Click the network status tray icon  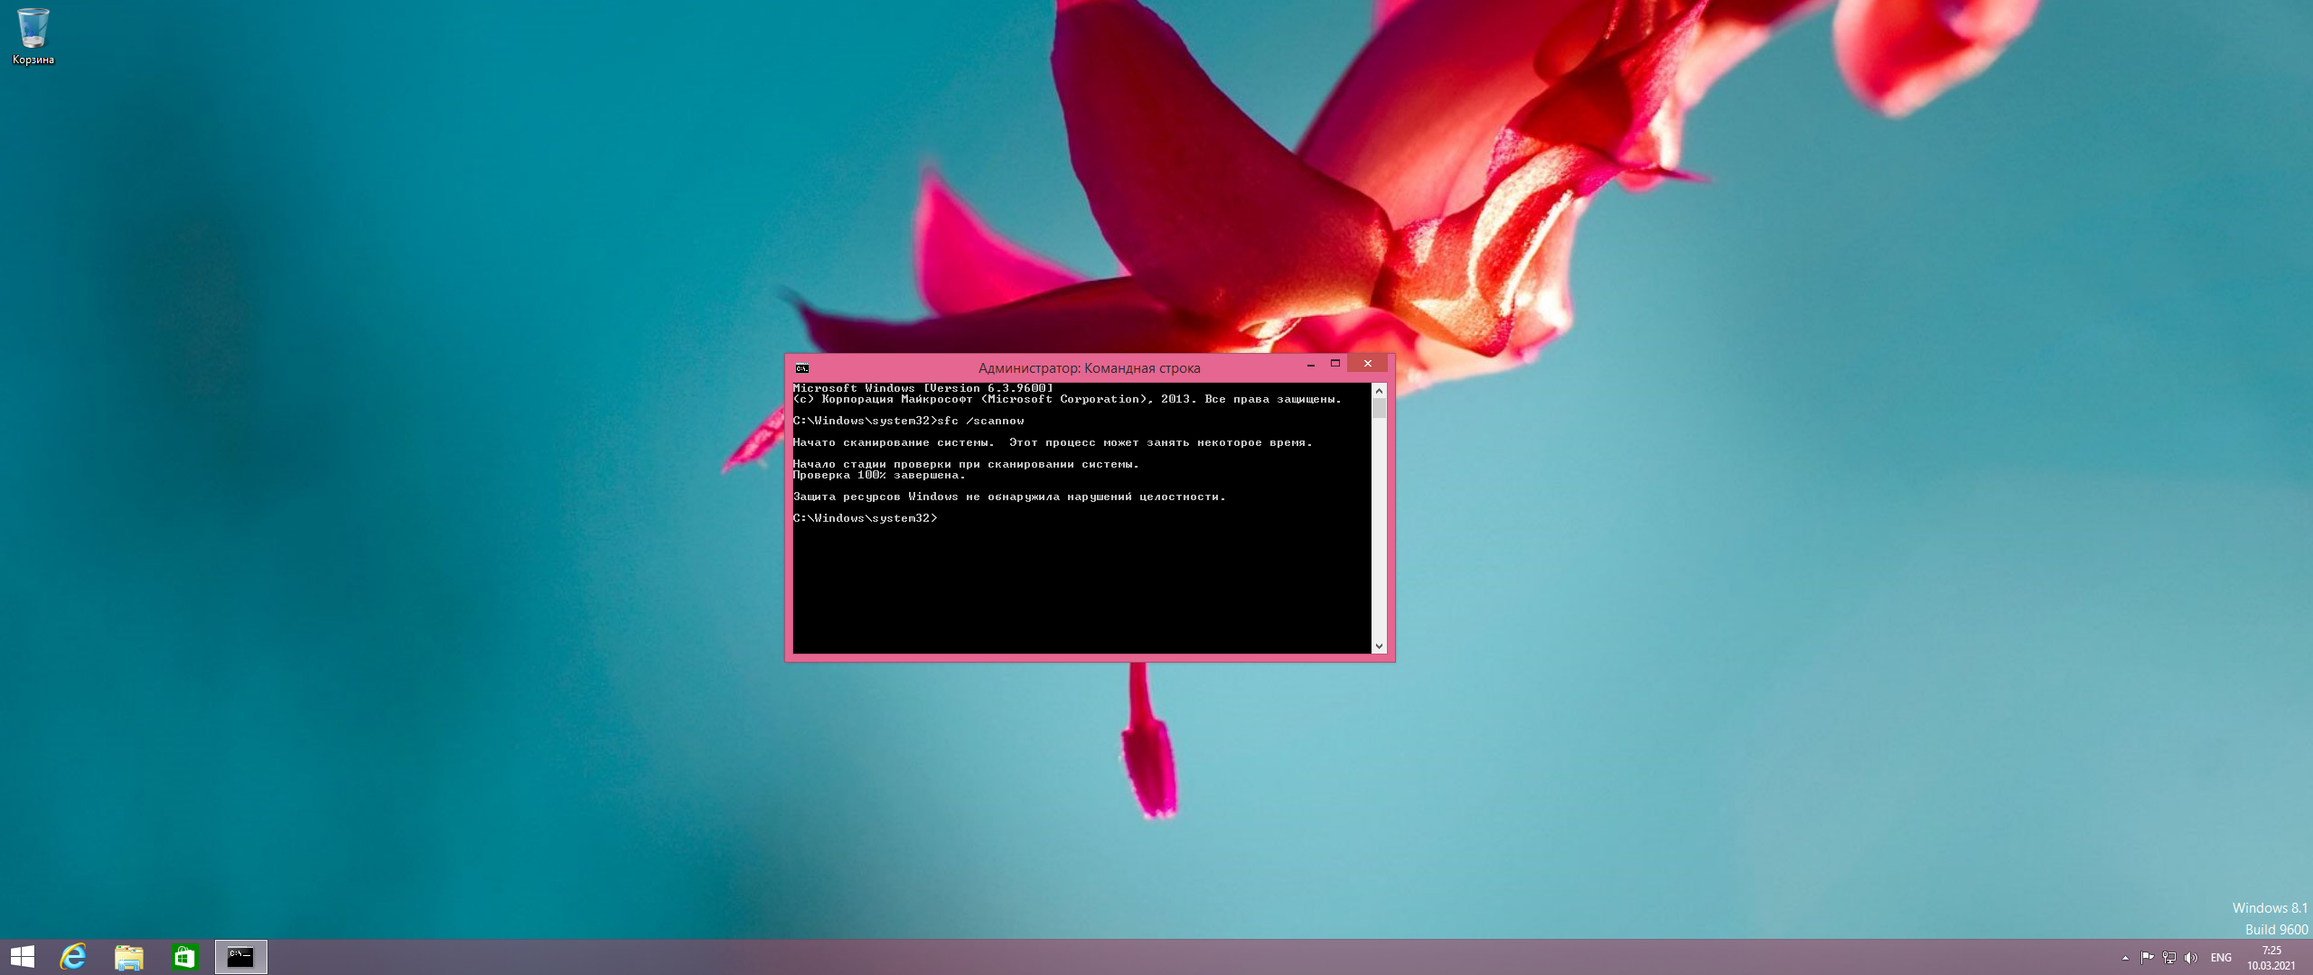[2168, 958]
